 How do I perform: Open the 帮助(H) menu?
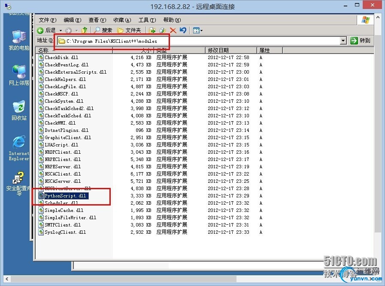[172, 20]
